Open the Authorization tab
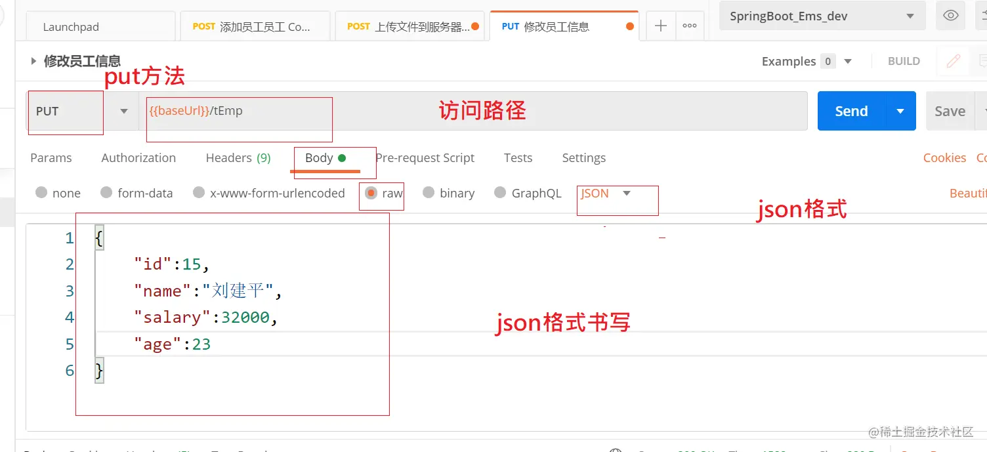Viewport: 987px width, 452px height. pos(138,157)
